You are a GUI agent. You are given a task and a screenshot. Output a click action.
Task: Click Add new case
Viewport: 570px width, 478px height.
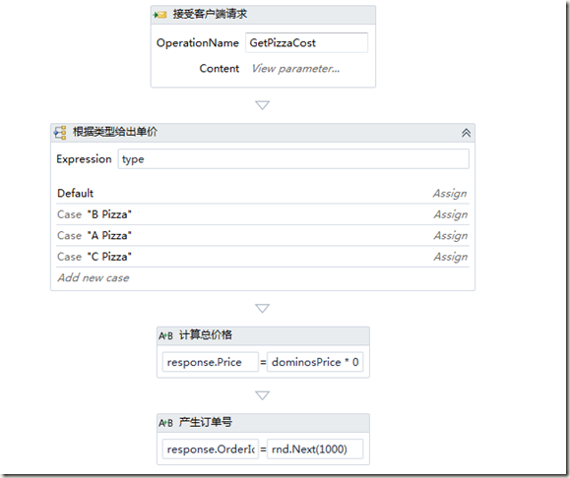(x=94, y=278)
